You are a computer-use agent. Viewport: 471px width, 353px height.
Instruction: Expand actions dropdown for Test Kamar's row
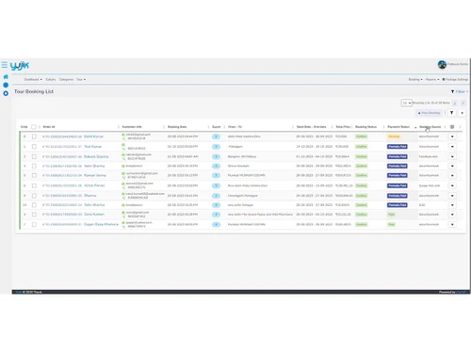click(452, 147)
